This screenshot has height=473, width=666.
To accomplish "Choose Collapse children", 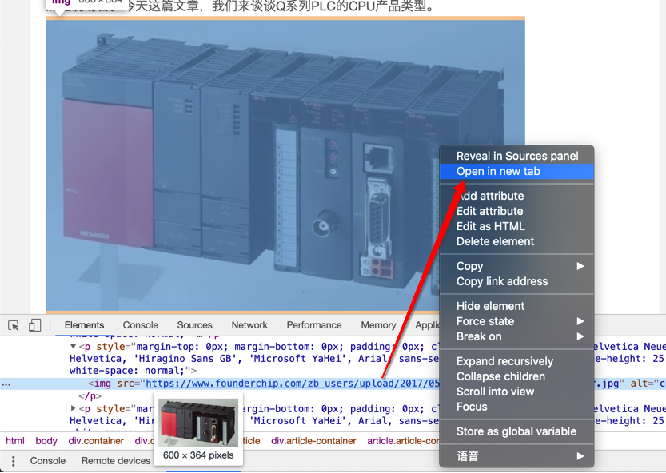I will point(516,376).
